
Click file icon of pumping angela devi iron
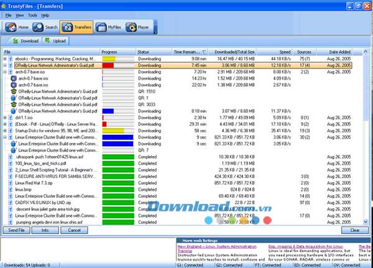(x=11, y=223)
